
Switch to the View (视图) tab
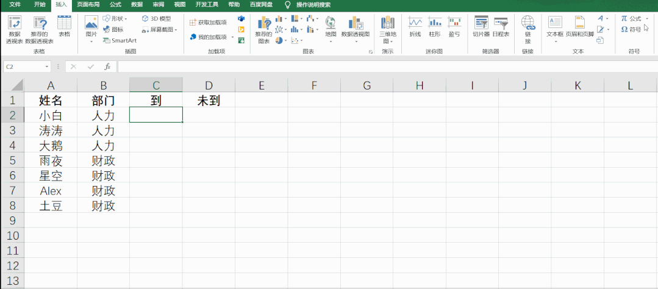click(180, 5)
